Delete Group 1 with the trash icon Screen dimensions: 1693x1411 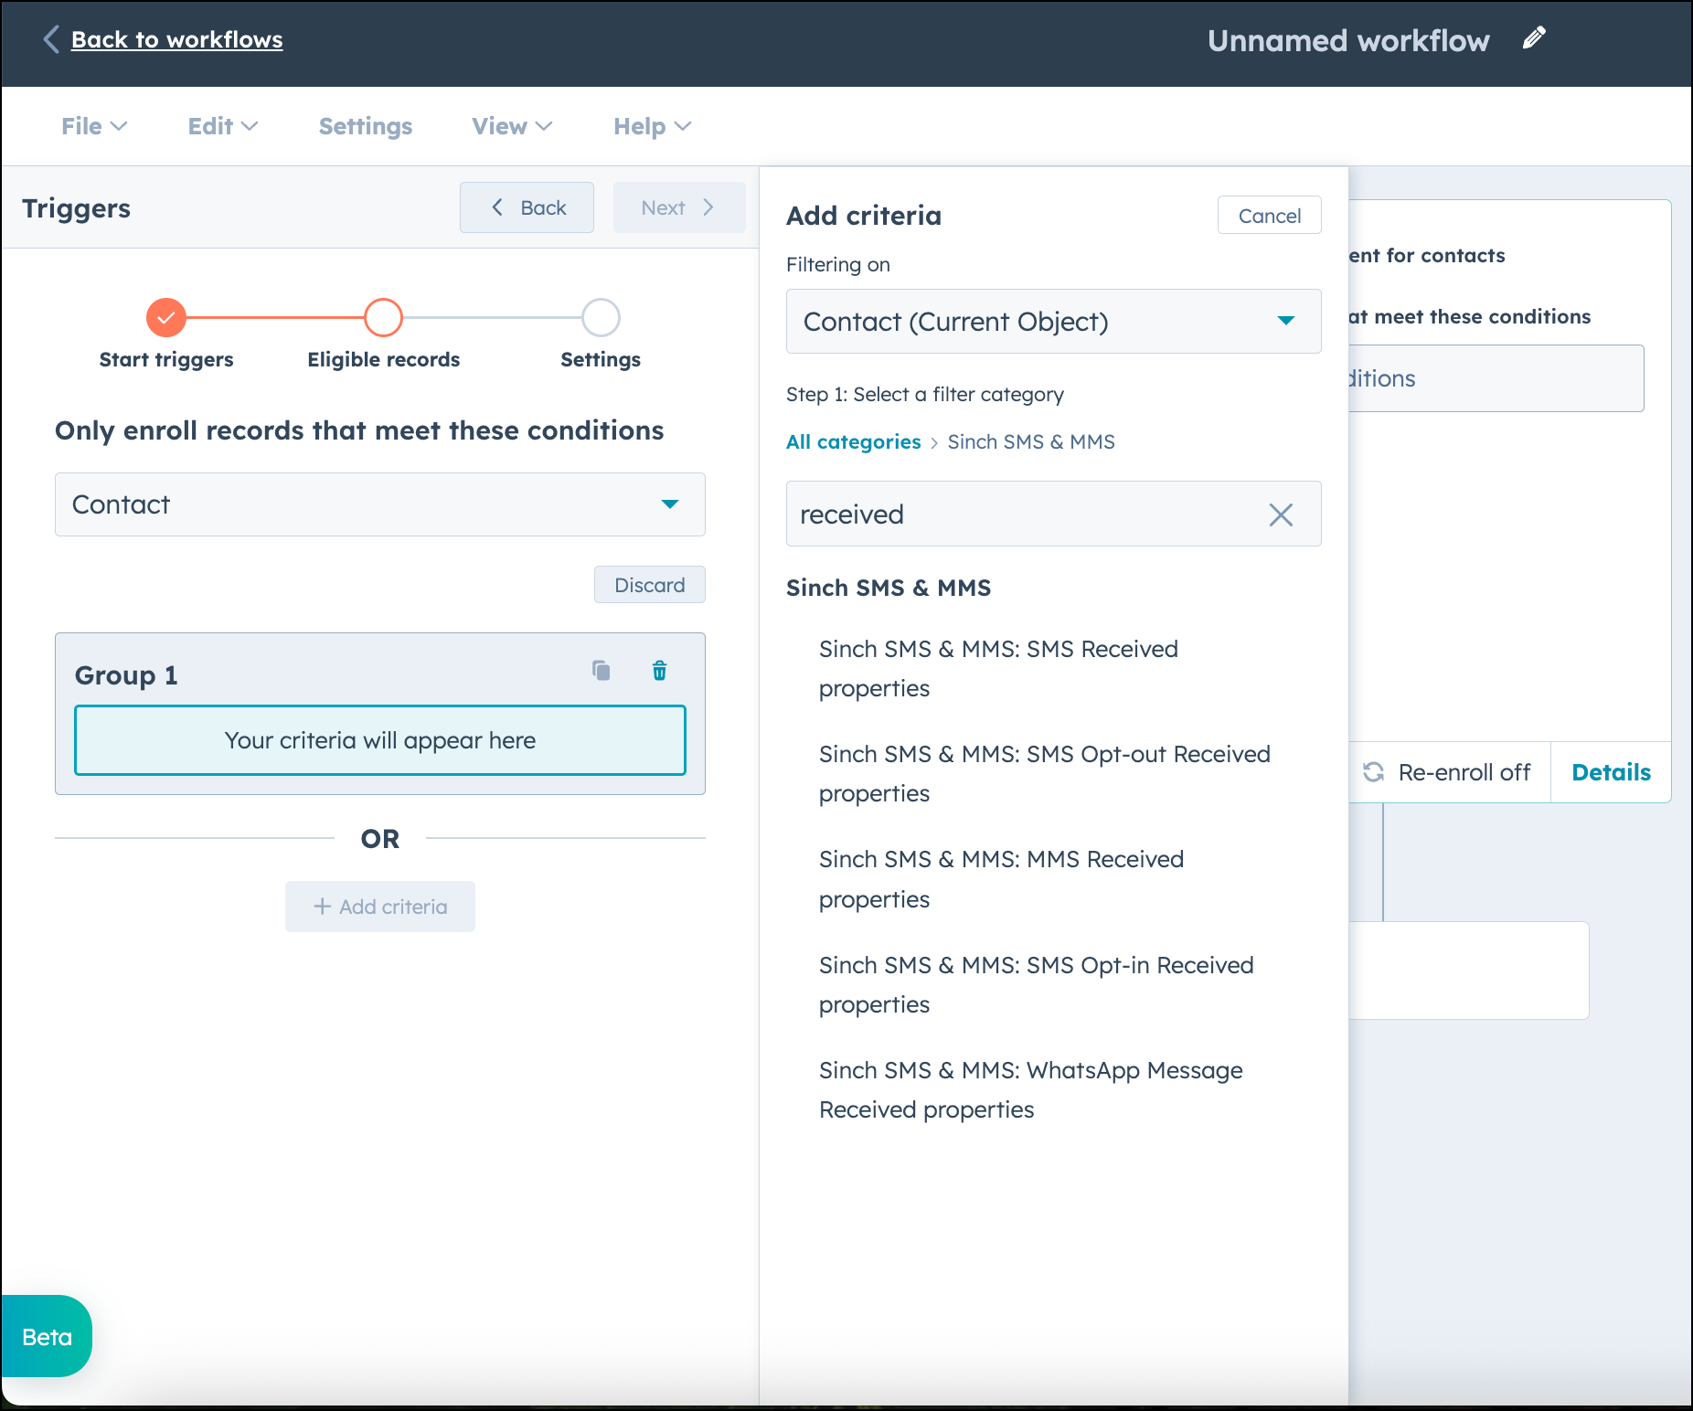[659, 670]
